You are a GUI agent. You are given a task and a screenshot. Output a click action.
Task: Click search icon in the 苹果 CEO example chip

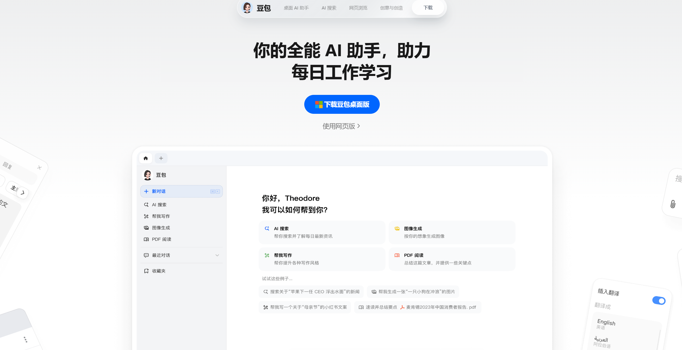[266, 292]
